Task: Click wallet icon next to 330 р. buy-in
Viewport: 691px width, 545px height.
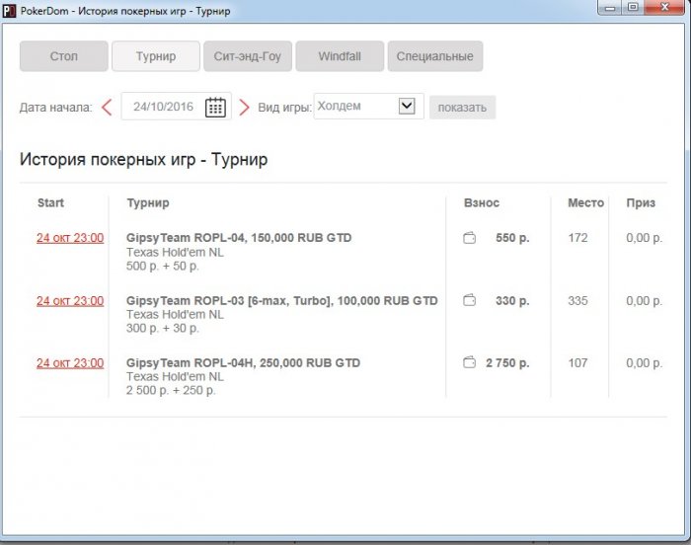Action: pos(469,300)
